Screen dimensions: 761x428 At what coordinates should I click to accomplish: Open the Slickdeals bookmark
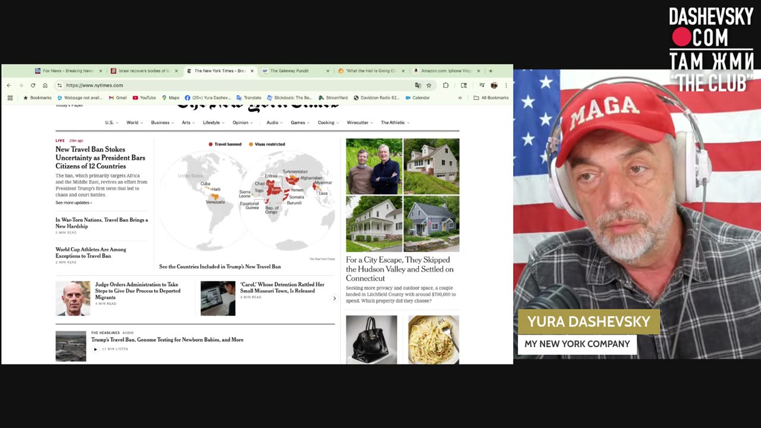(290, 97)
